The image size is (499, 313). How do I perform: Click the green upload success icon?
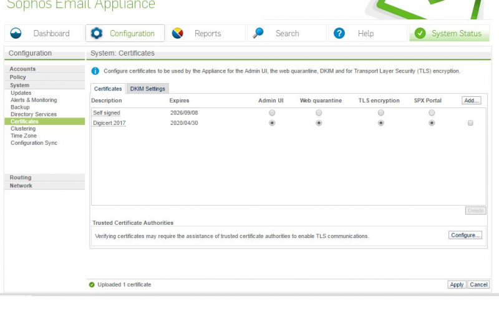(x=92, y=285)
